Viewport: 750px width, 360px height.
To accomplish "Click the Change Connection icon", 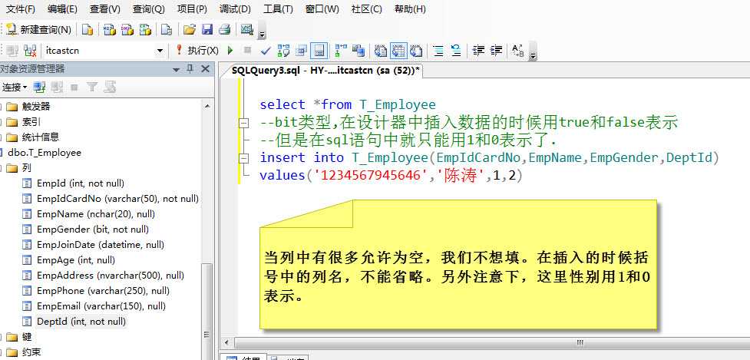I will pos(30,50).
